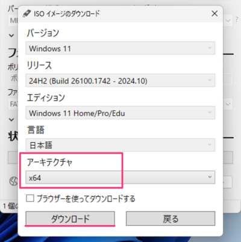Viewport: 241px width, 242px height.
Task: Open the リリース dropdown showing 24H2 build
Action: tap(120, 81)
